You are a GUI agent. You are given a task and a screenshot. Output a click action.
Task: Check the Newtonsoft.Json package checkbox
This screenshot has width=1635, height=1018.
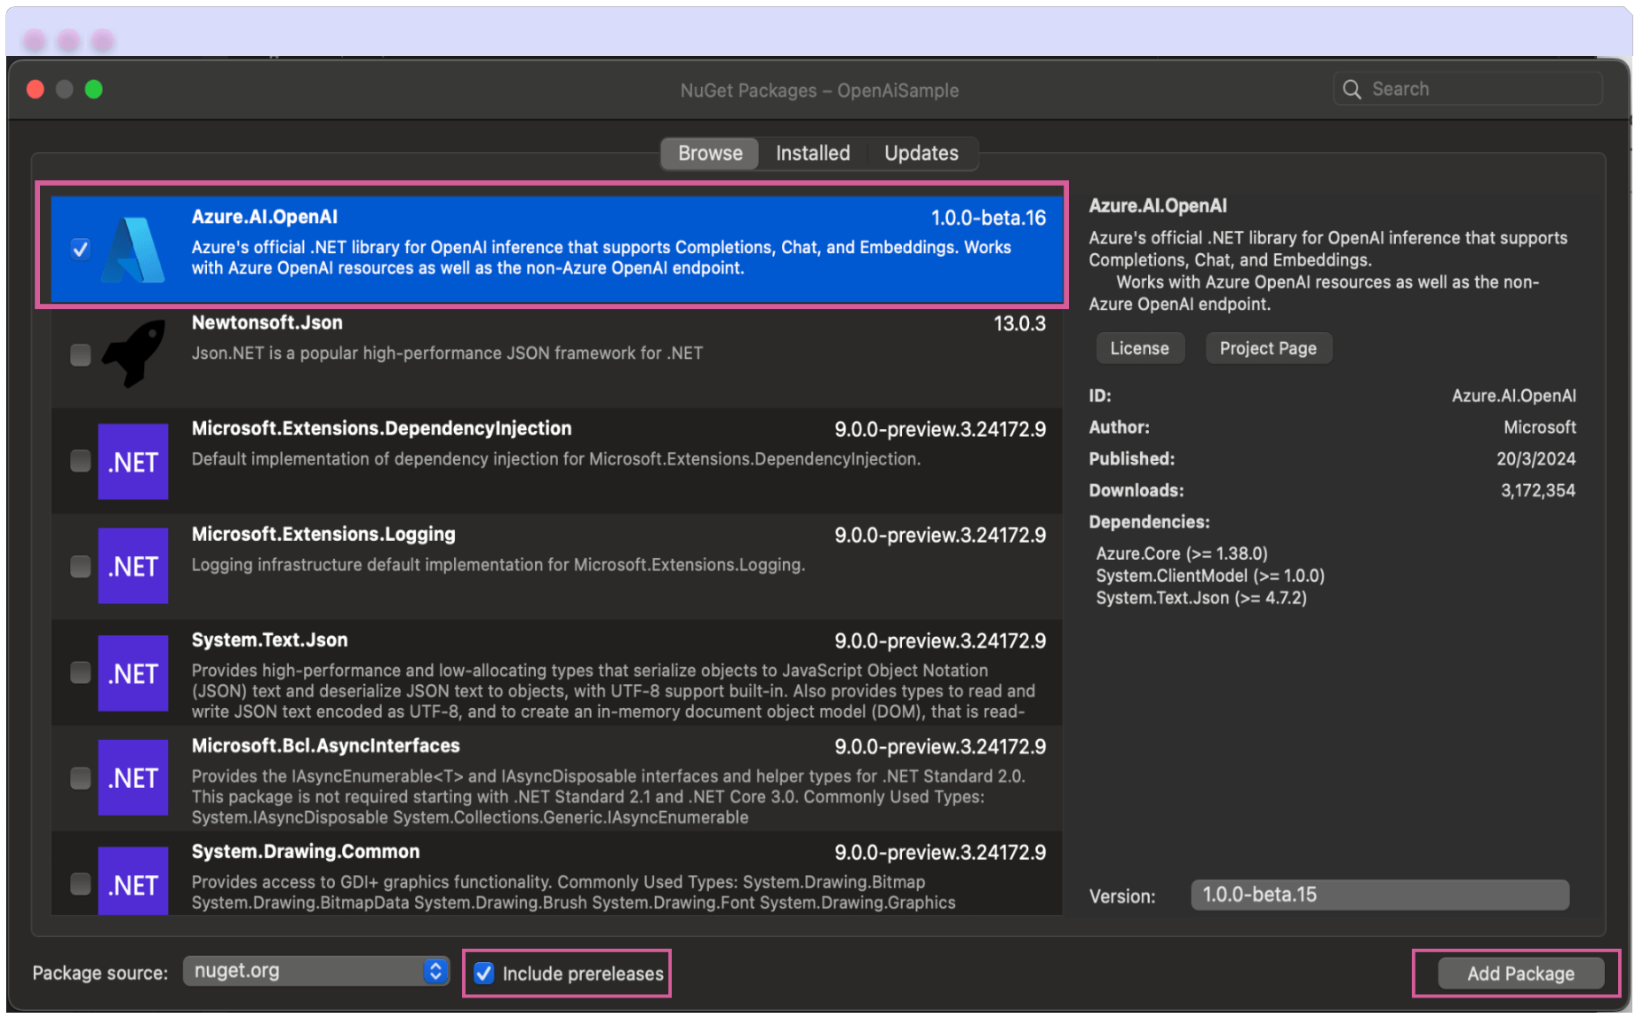point(80,355)
